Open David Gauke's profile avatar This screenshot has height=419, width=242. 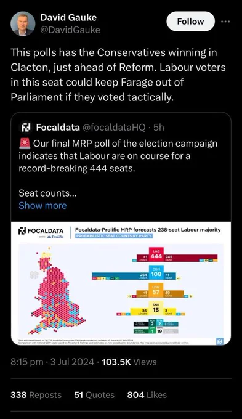tap(23, 24)
